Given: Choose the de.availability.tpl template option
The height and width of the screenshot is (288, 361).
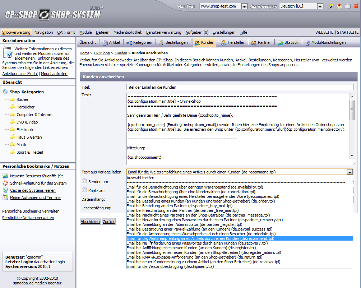Looking at the screenshot, I should pyautogui.click(x=240, y=187).
